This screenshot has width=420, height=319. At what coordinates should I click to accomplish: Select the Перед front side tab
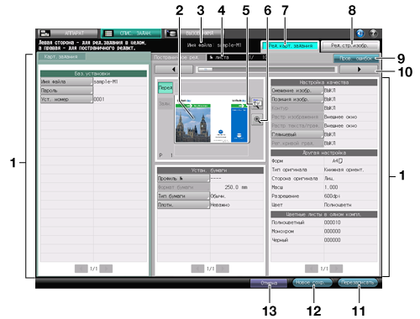point(165,87)
